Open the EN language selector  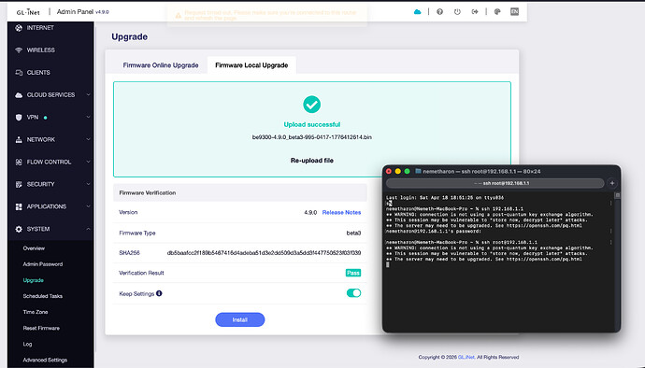(514, 12)
